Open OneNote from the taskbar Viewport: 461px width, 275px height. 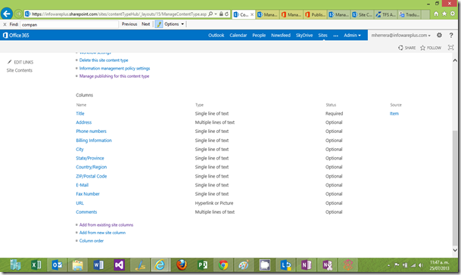307,265
